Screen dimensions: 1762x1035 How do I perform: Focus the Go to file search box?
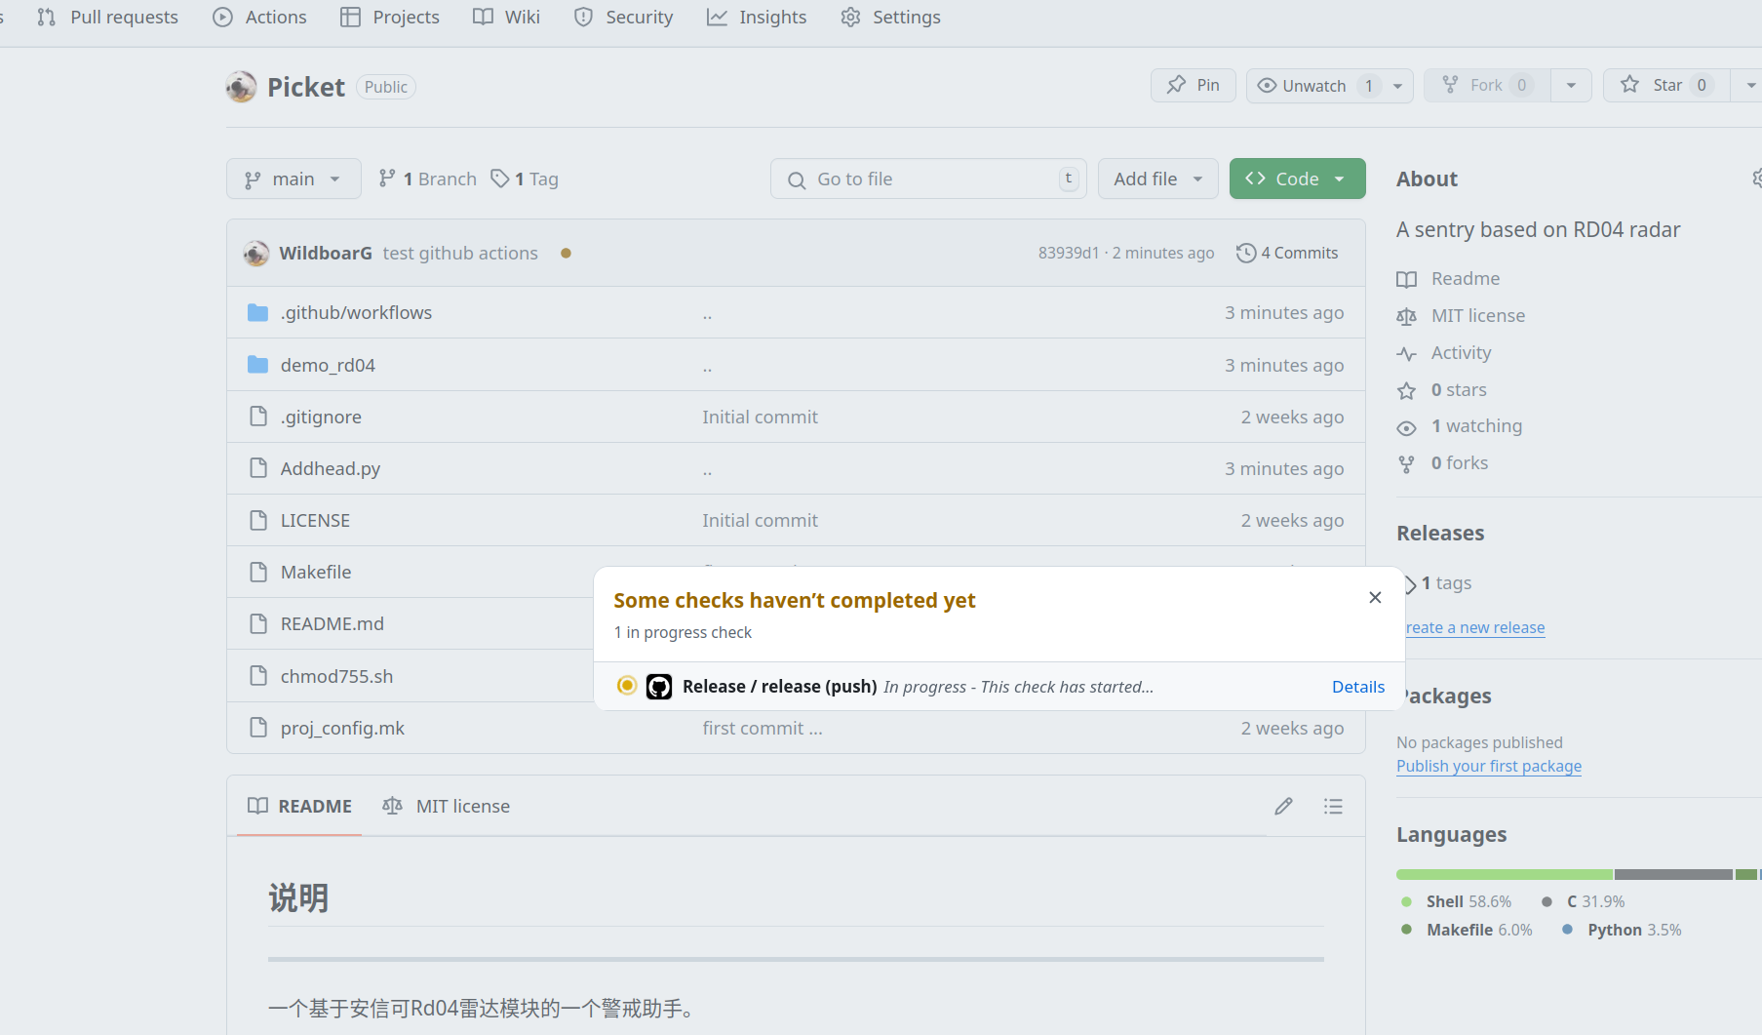(x=927, y=179)
